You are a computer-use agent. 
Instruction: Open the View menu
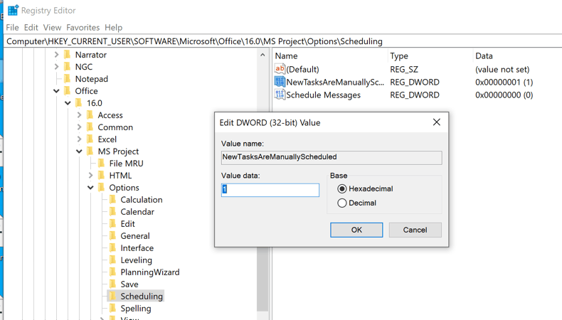[52, 28]
